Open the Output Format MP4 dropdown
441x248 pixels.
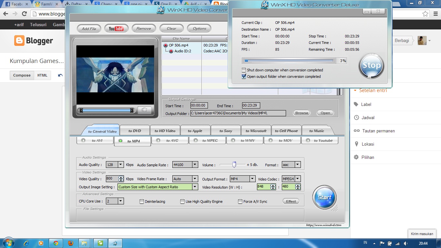[252, 179]
